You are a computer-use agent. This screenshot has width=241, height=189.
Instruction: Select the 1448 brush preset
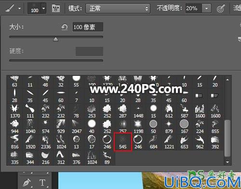(x=138, y=111)
